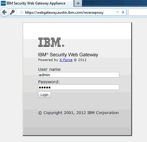Click the IBM Security Web Gateway heading
Screen dimensions: 147x142
click(x=68, y=55)
